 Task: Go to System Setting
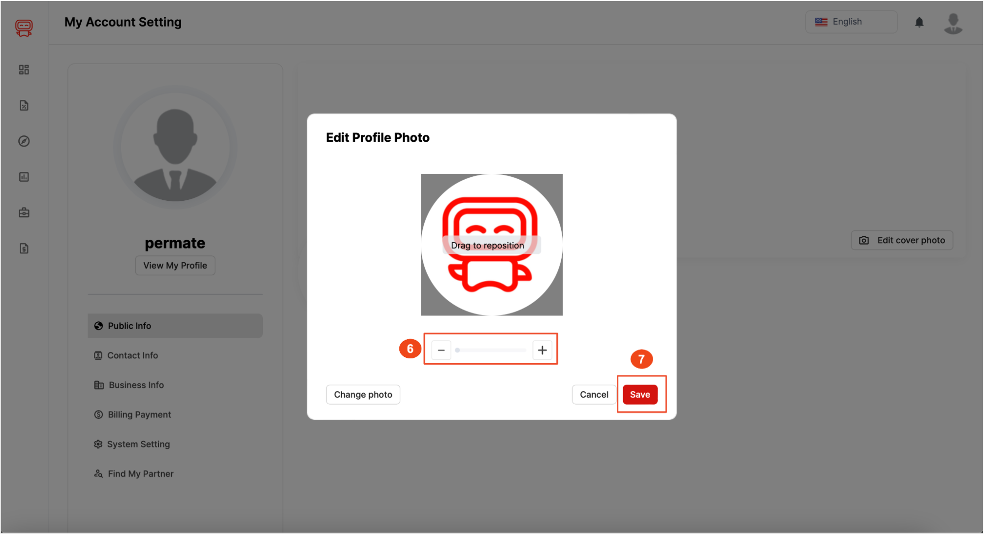click(x=138, y=444)
